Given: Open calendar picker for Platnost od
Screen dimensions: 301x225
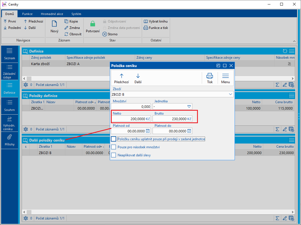Looking at the screenshot, I should pyautogui.click(x=148, y=131).
